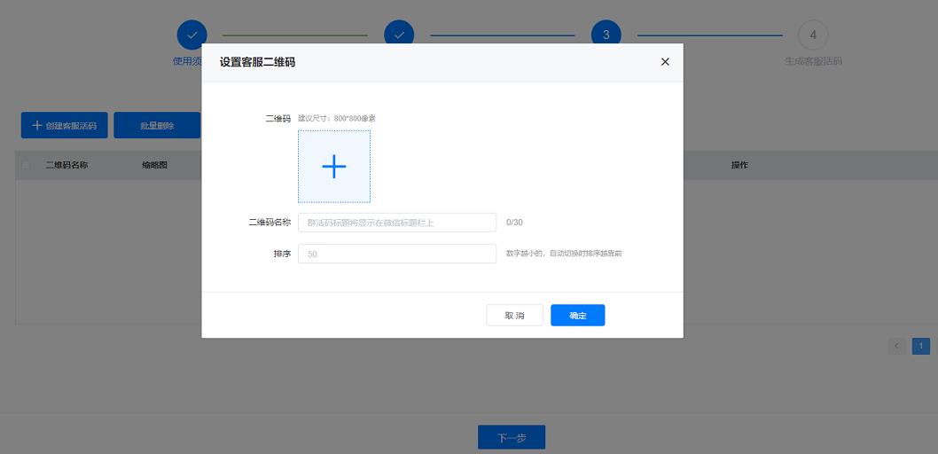Click the 创建客服活码 button behind dialog

click(x=65, y=125)
